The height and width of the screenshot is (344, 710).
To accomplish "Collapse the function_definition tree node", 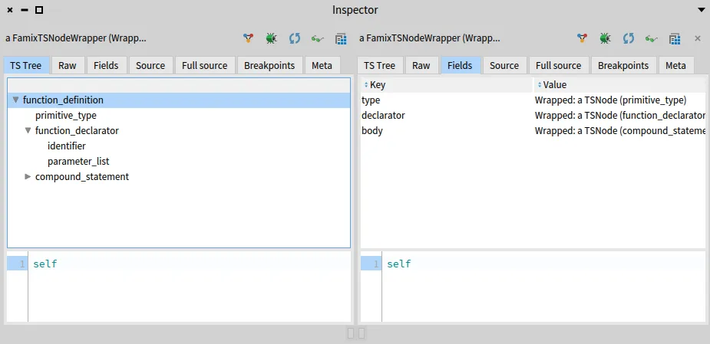I will coord(16,100).
